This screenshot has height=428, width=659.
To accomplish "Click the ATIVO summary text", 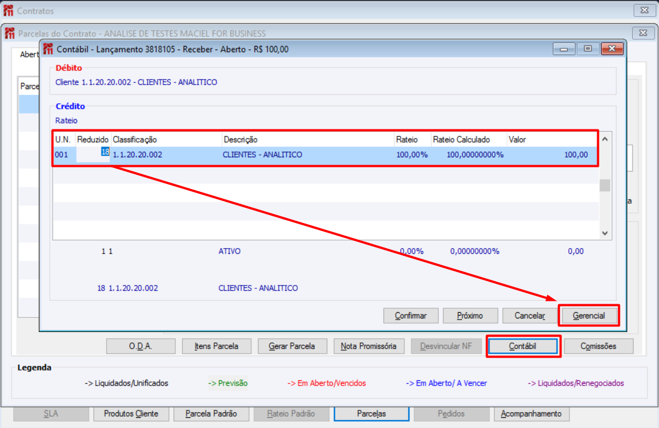I will pos(230,251).
